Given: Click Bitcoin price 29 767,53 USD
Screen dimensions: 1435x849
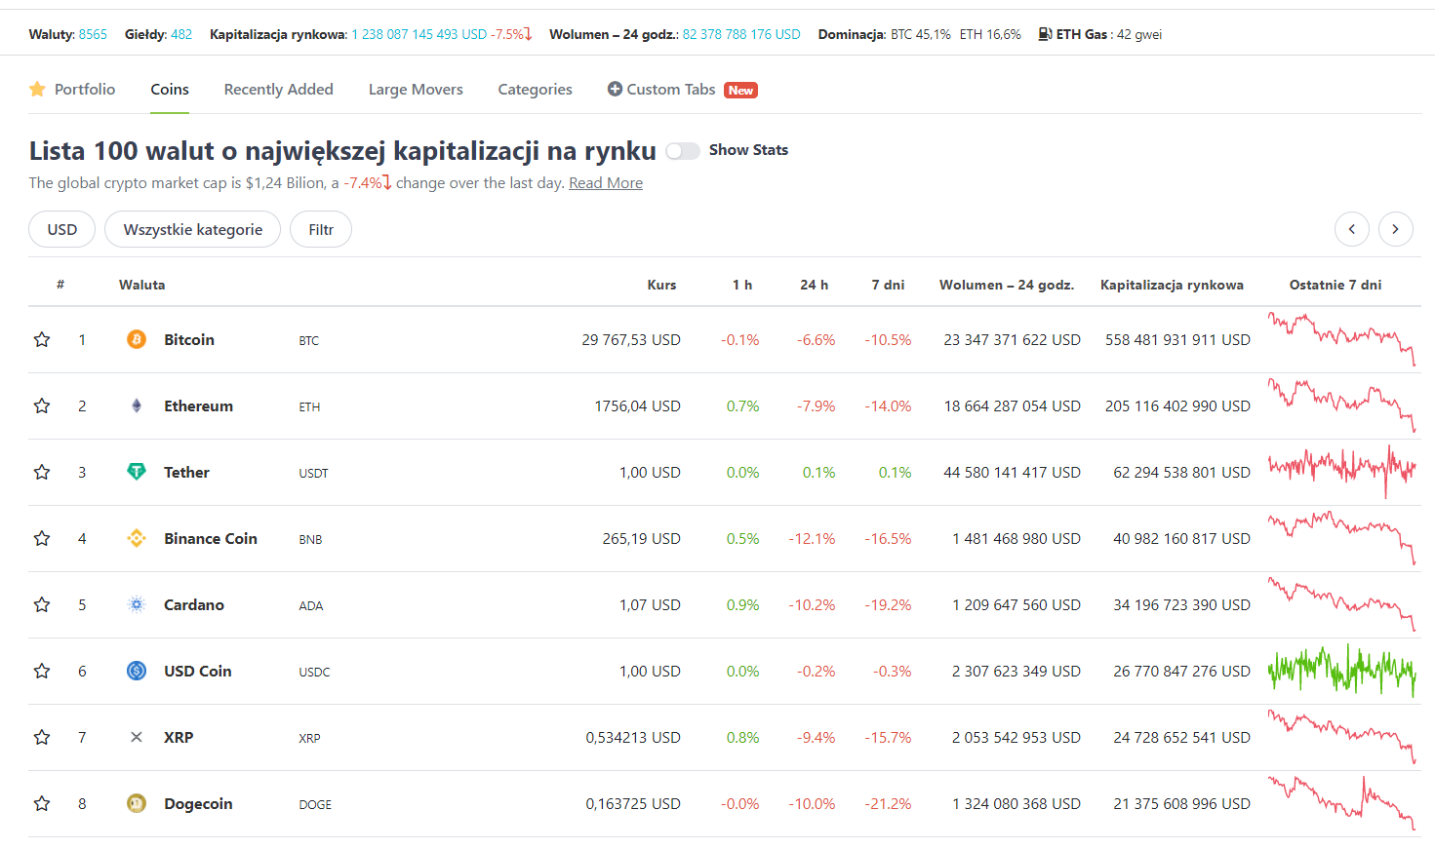Looking at the screenshot, I should (631, 339).
